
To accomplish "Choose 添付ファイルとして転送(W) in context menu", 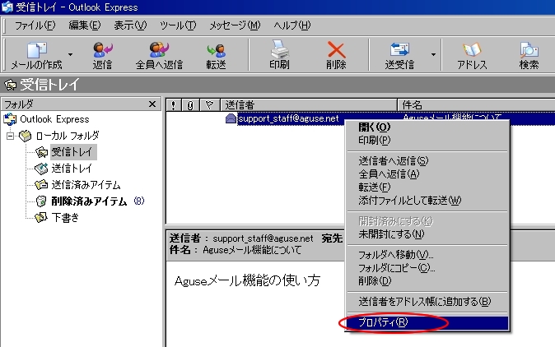I will click(x=427, y=201).
